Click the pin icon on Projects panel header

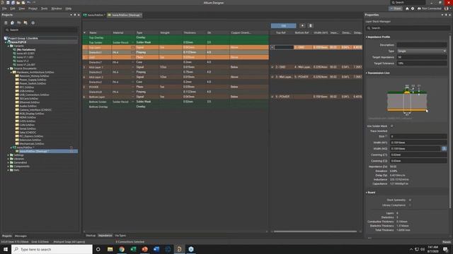pyautogui.click(x=75, y=15)
